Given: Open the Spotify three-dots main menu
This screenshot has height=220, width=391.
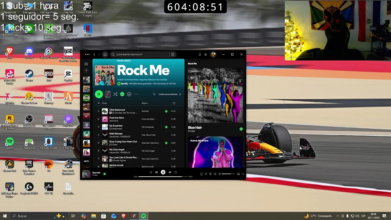Looking at the screenshot, I should click(x=87, y=54).
